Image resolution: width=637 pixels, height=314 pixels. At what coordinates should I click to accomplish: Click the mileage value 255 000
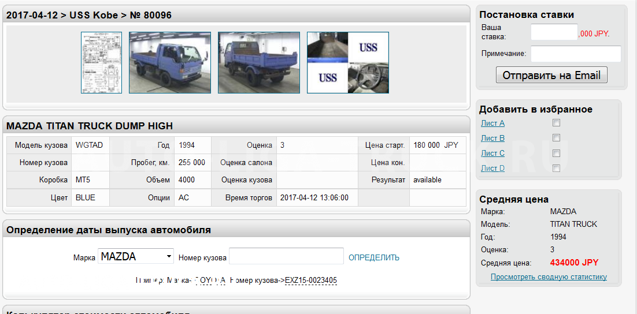[192, 163]
